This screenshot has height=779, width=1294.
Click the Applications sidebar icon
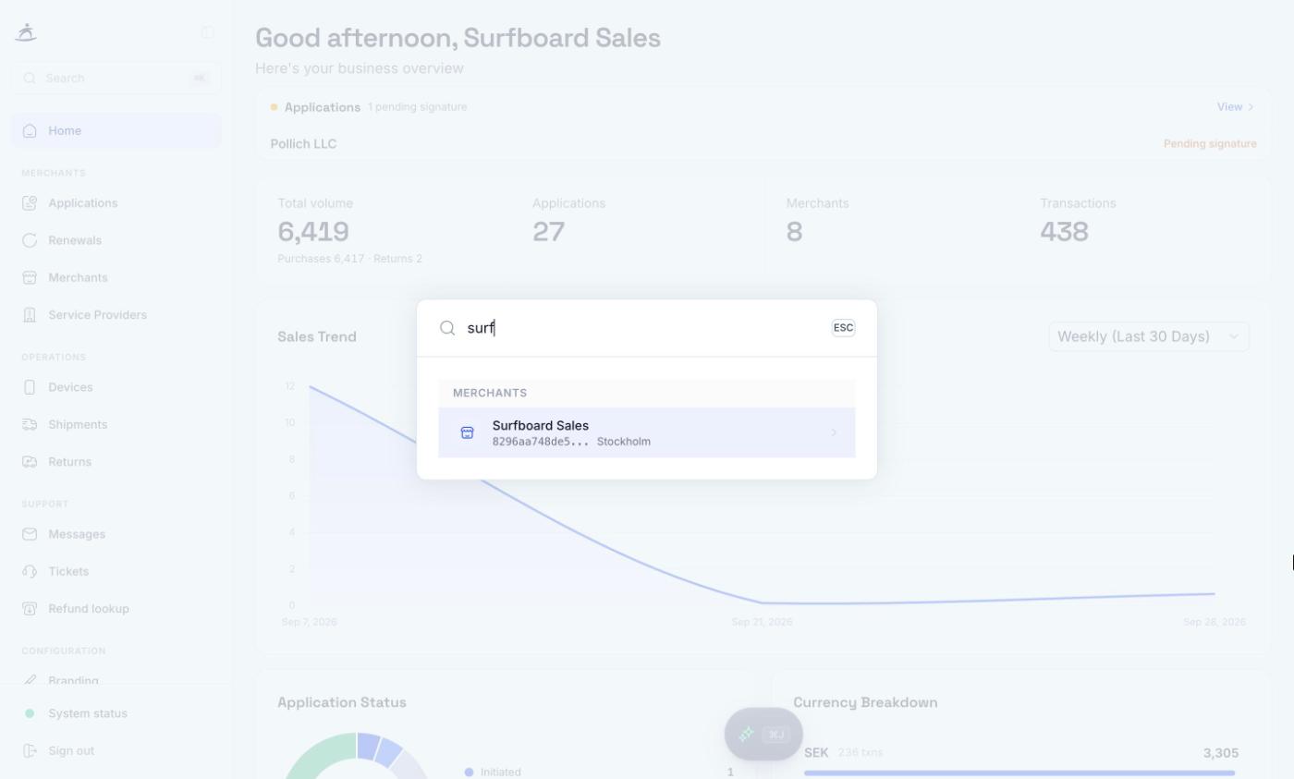(30, 203)
